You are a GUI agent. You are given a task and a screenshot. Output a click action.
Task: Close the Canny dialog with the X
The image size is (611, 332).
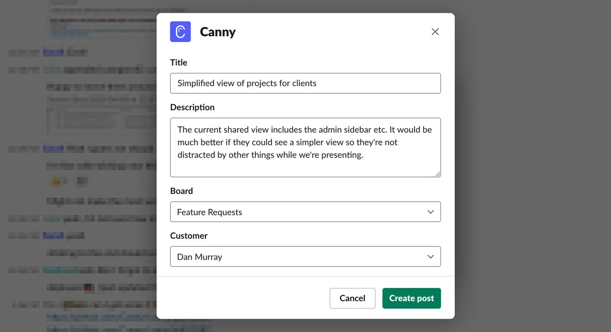point(435,32)
